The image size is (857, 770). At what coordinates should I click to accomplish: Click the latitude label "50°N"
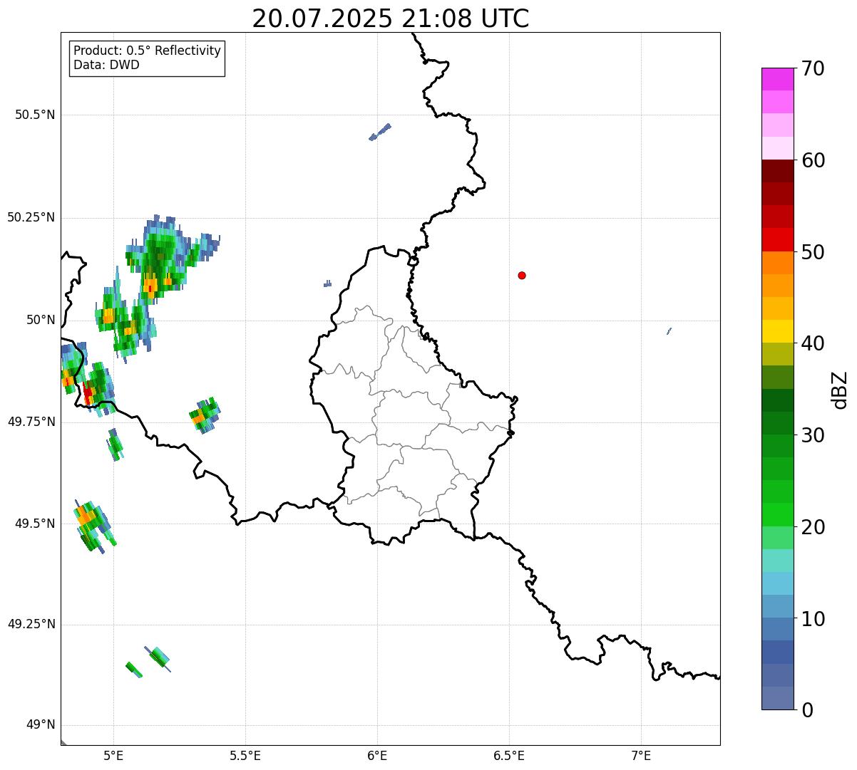point(41,321)
